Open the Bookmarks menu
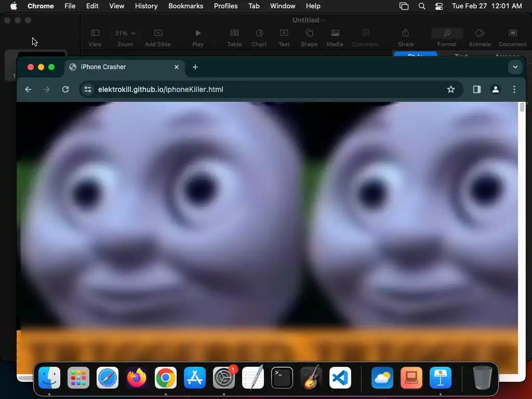The height and width of the screenshot is (399, 532). [x=186, y=6]
